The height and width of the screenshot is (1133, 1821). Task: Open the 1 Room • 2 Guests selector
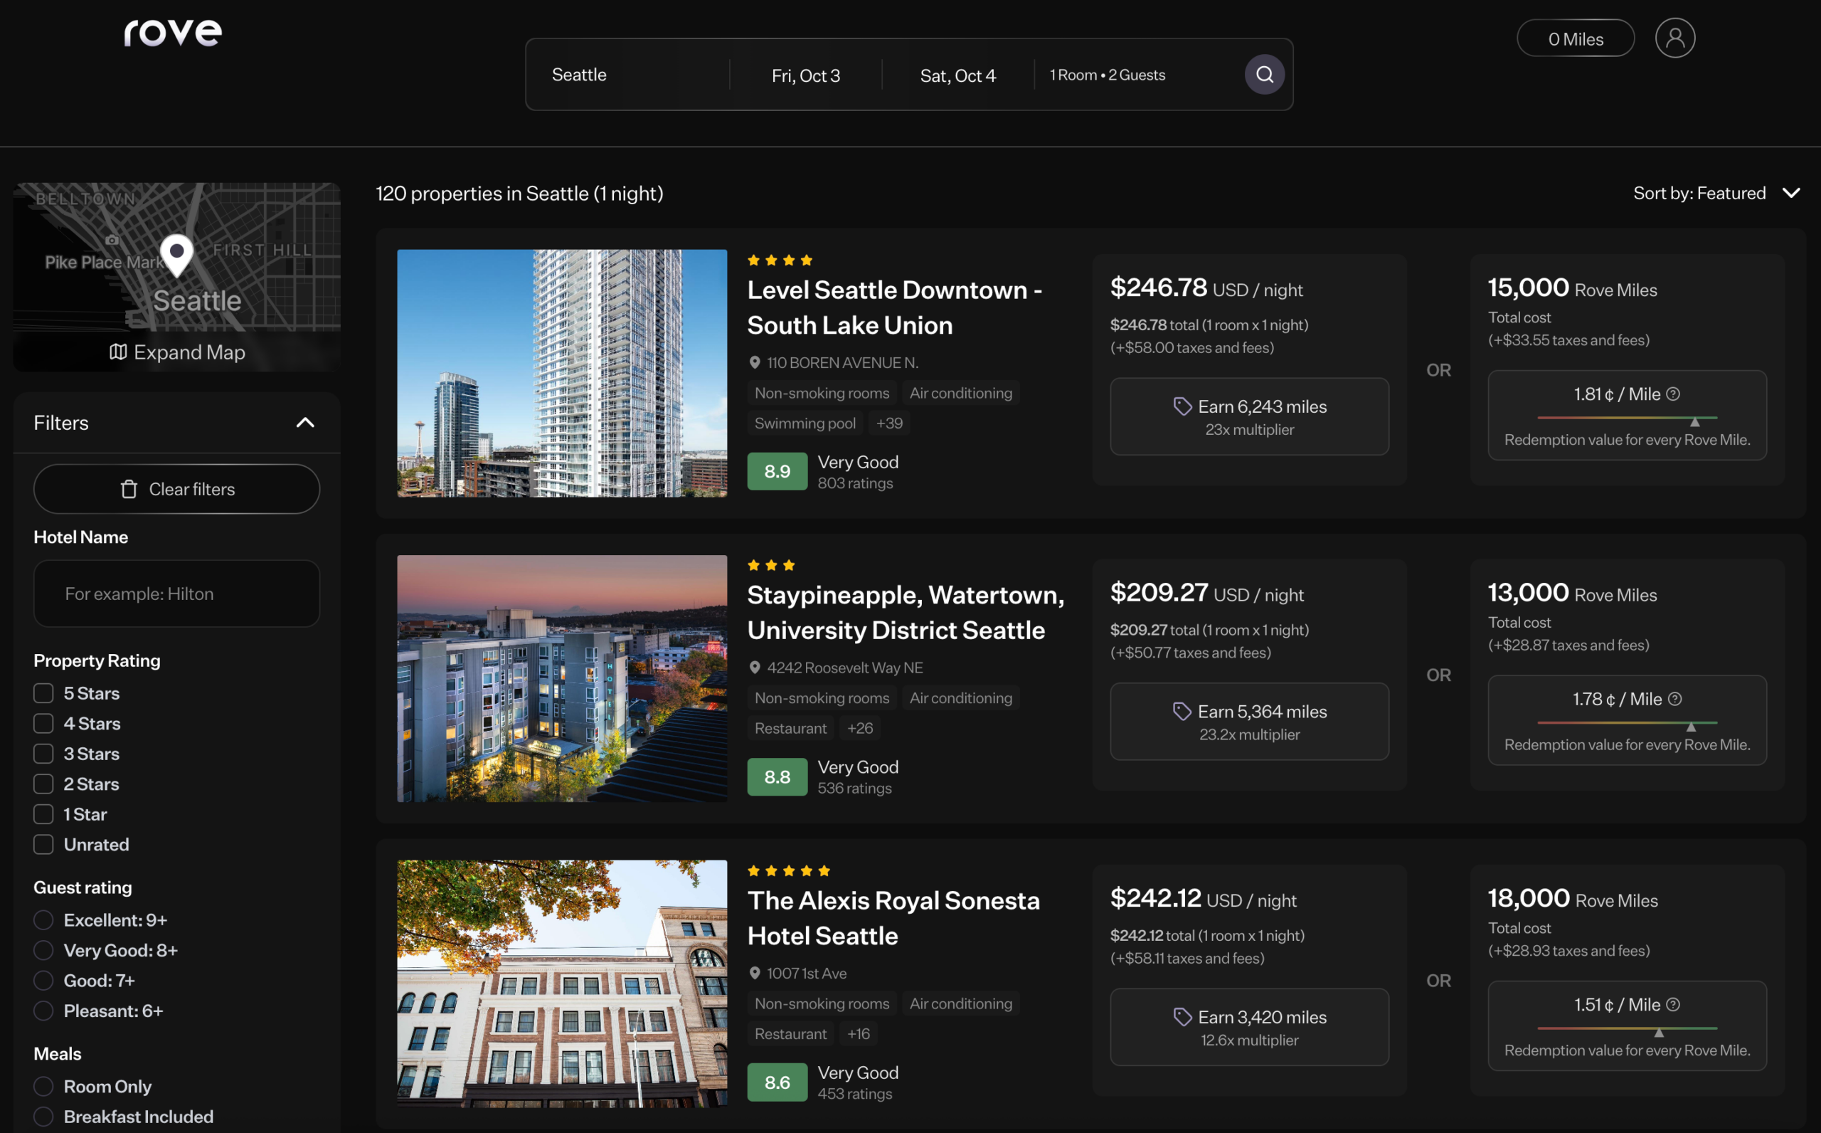point(1107,75)
